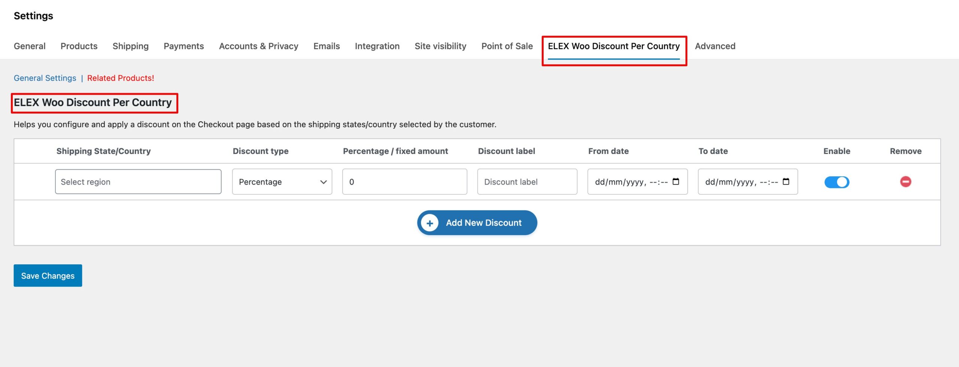Switch to the Advanced tab
The image size is (959, 367).
tap(715, 46)
